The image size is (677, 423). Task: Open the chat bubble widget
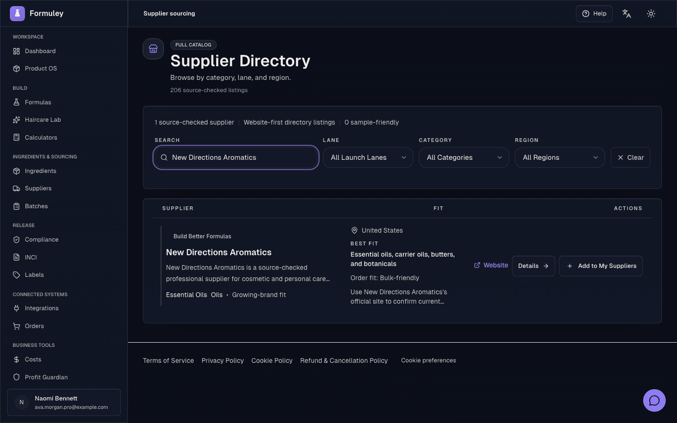[x=654, y=400]
